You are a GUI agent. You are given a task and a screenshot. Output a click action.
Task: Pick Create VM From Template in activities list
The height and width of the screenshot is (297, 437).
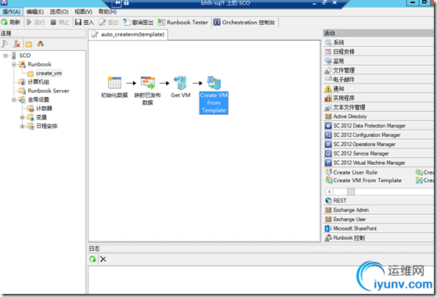(x=363, y=181)
